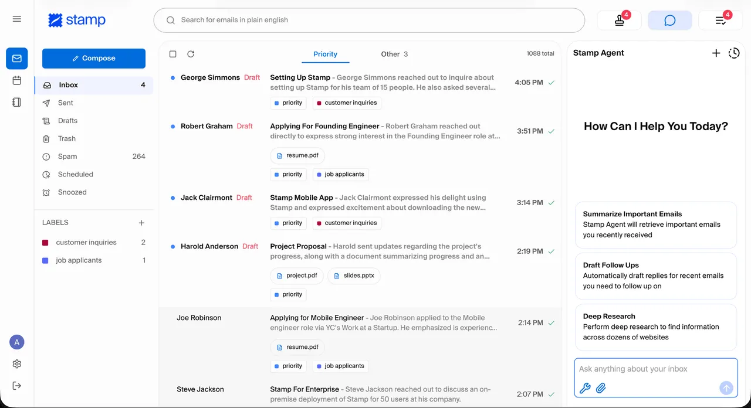Click the email search field
Screen dimensions: 751x408
click(369, 20)
